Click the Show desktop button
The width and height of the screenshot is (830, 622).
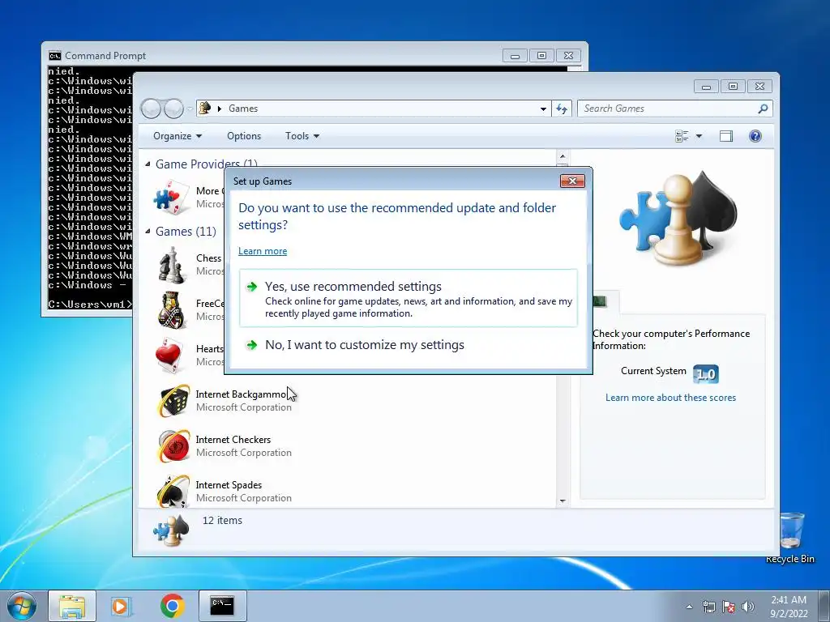click(824, 606)
